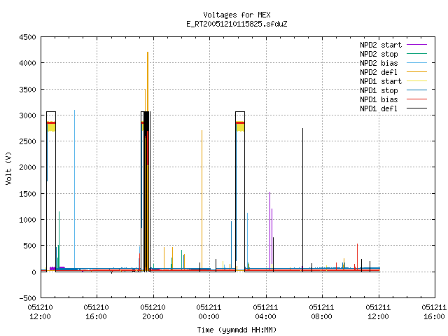
Task: Click the 'NPD1 start' legend label
Action: [381, 81]
